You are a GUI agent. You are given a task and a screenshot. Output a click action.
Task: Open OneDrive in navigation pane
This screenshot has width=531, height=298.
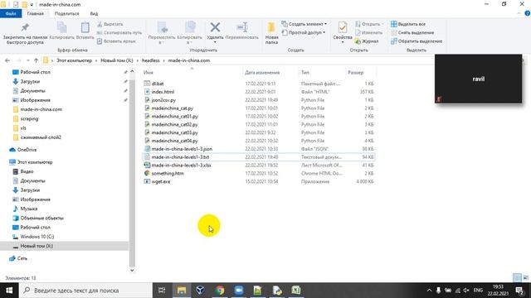click(x=27, y=150)
